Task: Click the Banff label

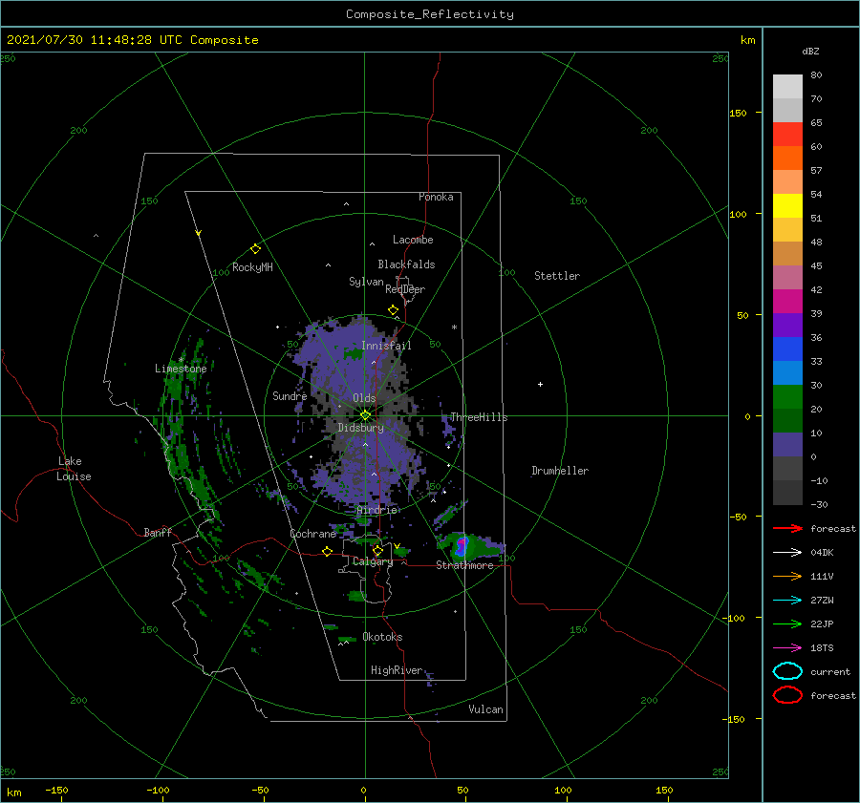Action: 158,532
